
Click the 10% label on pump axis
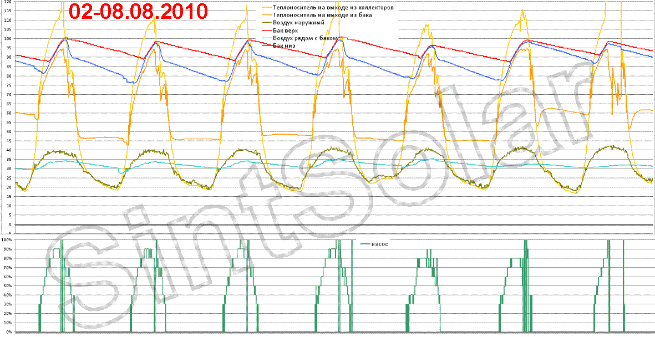[8, 323]
